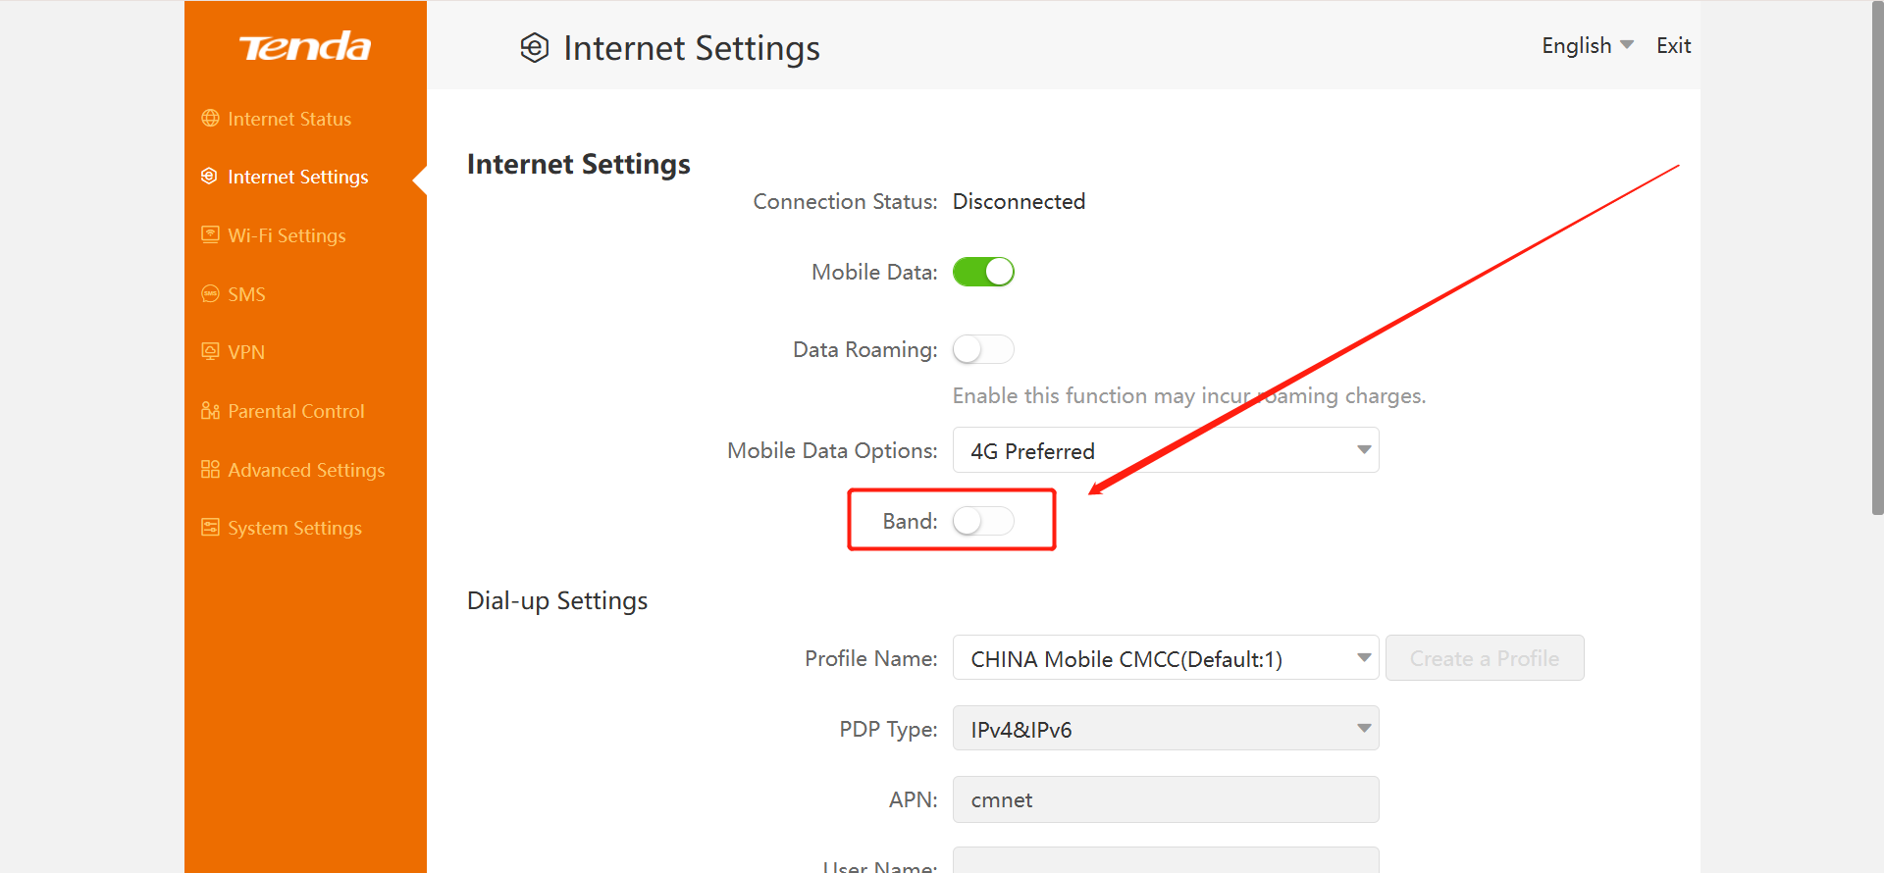Click Exit in the top right
The width and height of the screenshot is (1884, 873).
tap(1673, 45)
